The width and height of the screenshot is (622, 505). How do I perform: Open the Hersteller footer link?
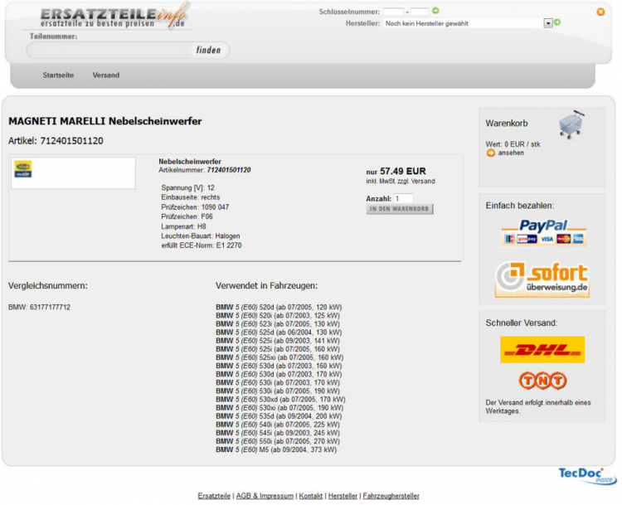click(343, 496)
